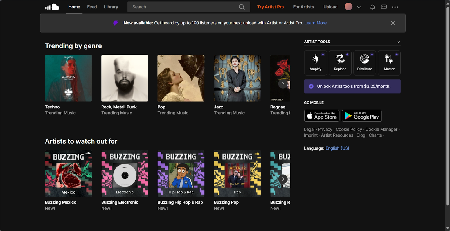450x231 pixels.
Task: Open the Imprint footer link
Action: pos(311,135)
